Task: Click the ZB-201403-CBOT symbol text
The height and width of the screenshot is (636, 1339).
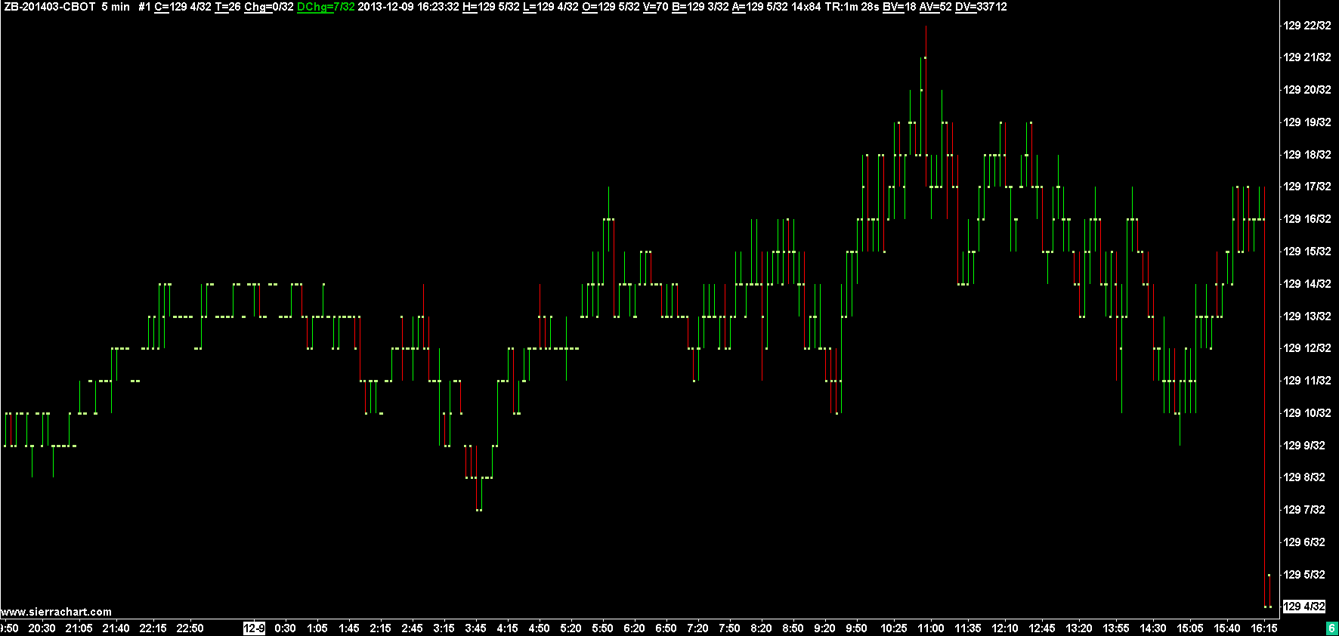Action: click(49, 7)
